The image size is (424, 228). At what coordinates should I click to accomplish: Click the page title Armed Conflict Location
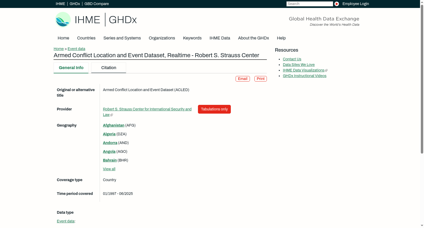[x=156, y=55]
